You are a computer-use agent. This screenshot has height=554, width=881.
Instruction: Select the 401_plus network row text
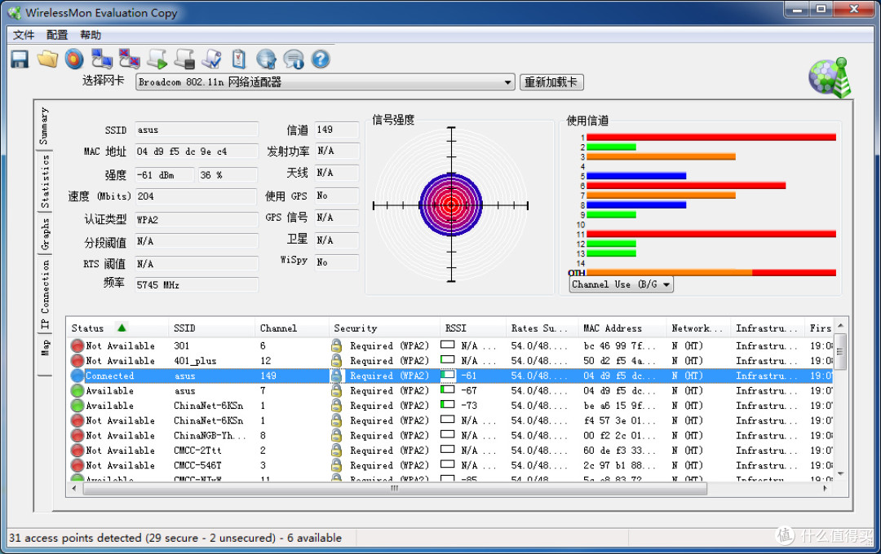pos(195,360)
